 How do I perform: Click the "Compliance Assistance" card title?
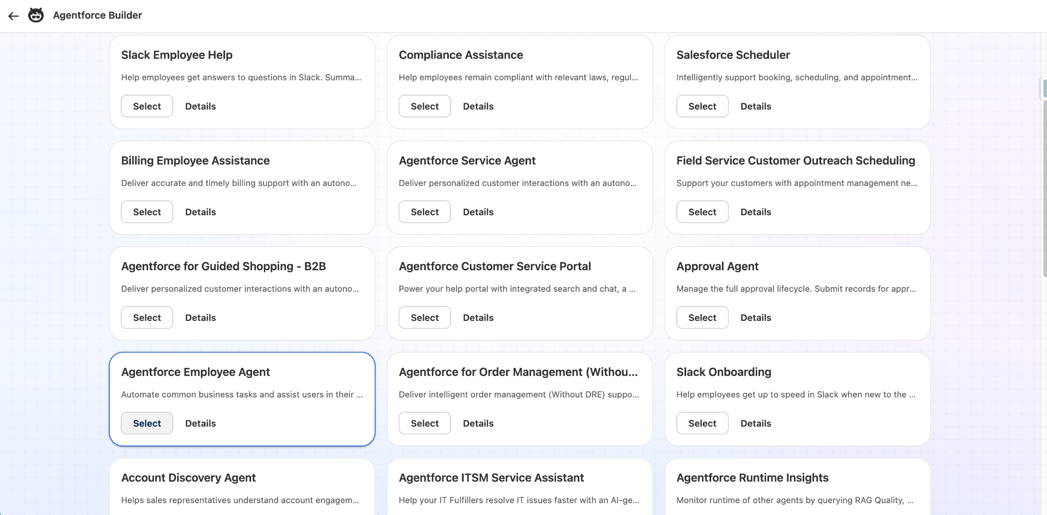pyautogui.click(x=461, y=55)
